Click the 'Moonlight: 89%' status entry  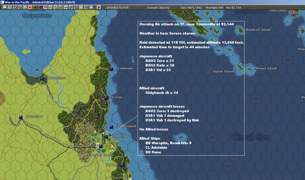pyautogui.click(x=215, y=8)
